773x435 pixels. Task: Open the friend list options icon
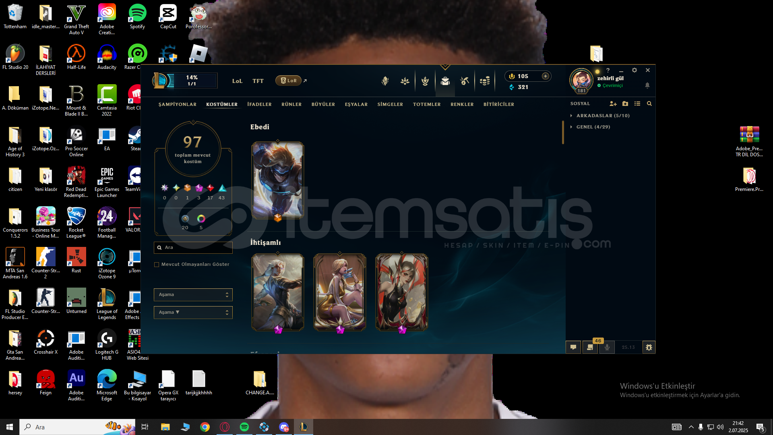[x=637, y=104]
